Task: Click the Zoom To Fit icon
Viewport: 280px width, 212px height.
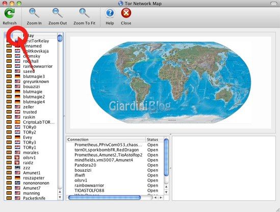Action: pyautogui.click(x=84, y=13)
